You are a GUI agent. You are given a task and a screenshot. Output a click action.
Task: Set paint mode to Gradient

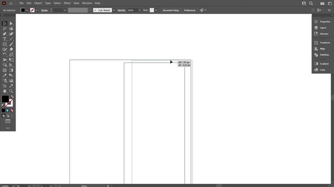click(x=8, y=111)
